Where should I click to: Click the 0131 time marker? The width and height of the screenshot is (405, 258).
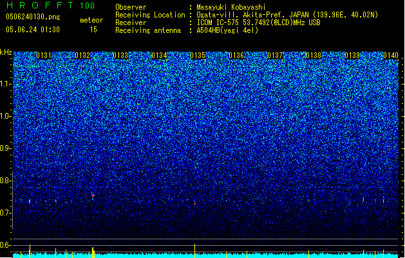point(44,55)
